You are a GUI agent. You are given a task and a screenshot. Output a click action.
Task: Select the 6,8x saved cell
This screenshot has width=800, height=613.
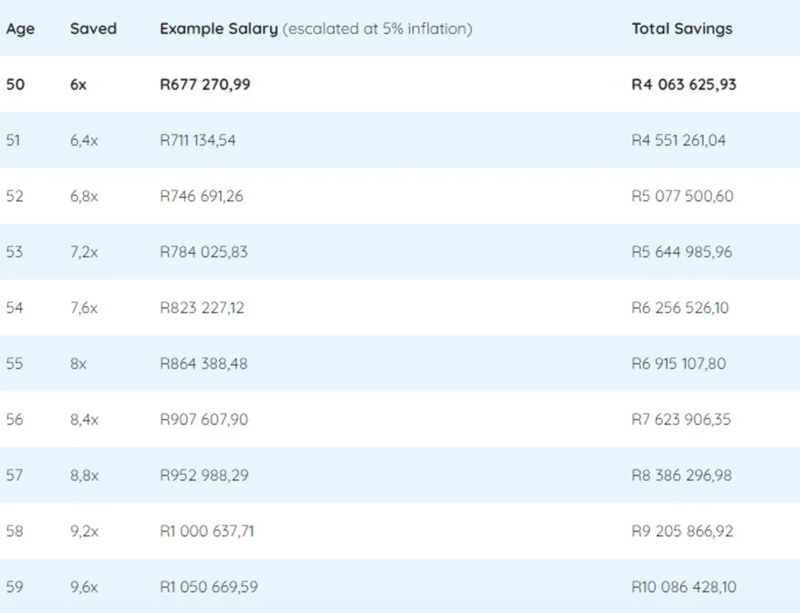pos(84,196)
